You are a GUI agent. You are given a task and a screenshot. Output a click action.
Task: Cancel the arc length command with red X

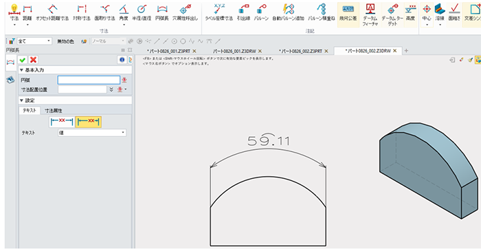pos(33,60)
